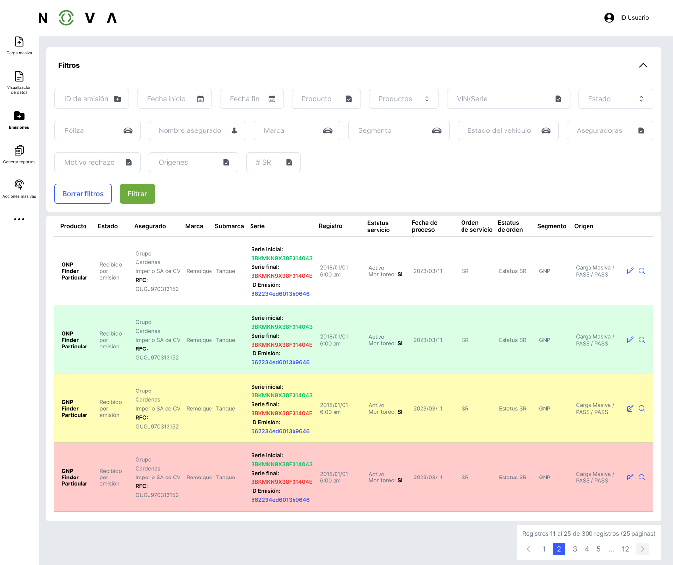673x565 pixels.
Task: Open Visualización de datos sidebar item
Action: [x=19, y=82]
